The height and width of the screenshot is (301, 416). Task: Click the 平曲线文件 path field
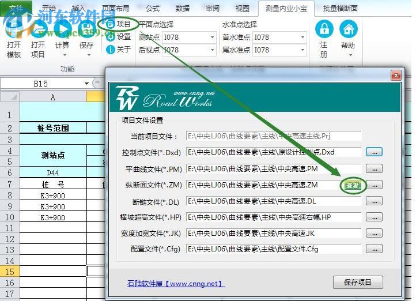click(274, 168)
